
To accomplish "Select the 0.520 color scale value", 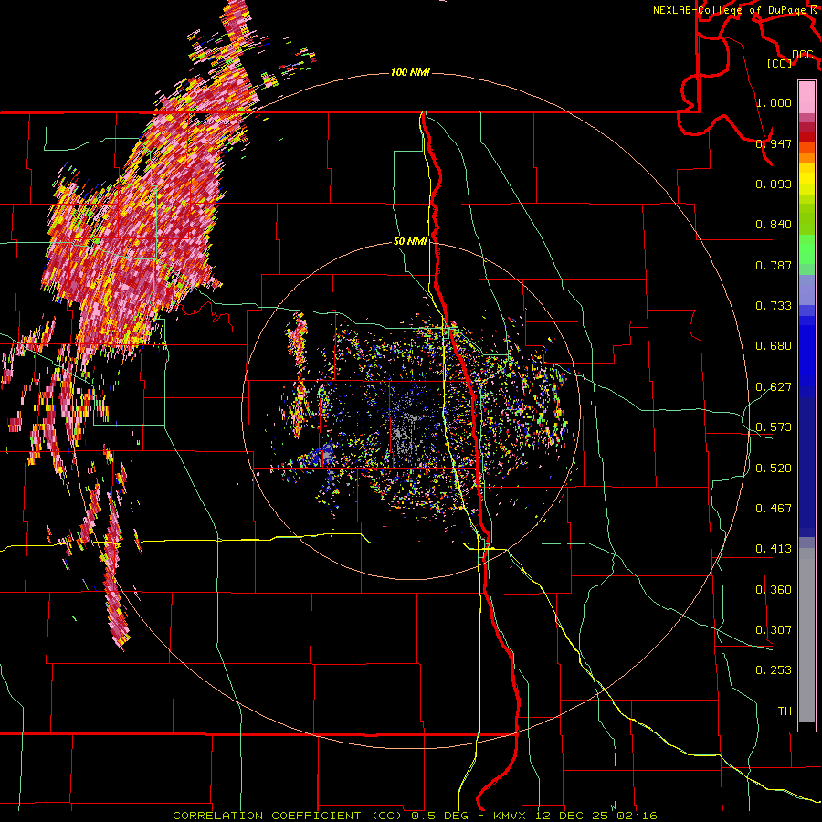I will (774, 469).
